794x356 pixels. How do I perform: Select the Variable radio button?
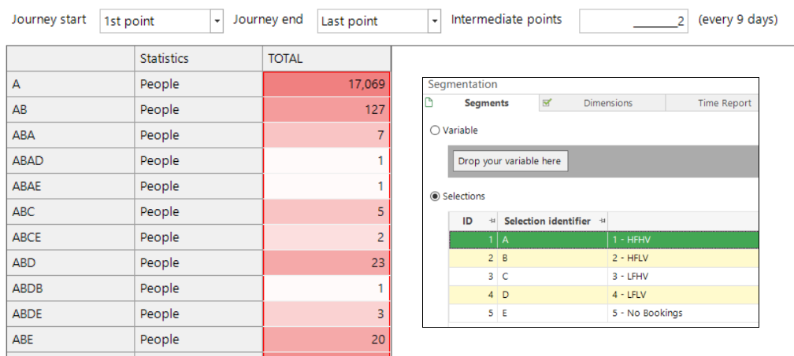point(435,130)
